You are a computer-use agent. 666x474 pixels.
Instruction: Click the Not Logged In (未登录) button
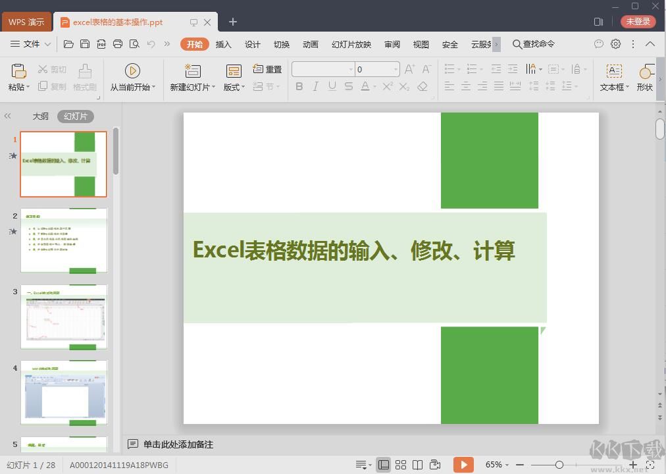click(x=638, y=22)
